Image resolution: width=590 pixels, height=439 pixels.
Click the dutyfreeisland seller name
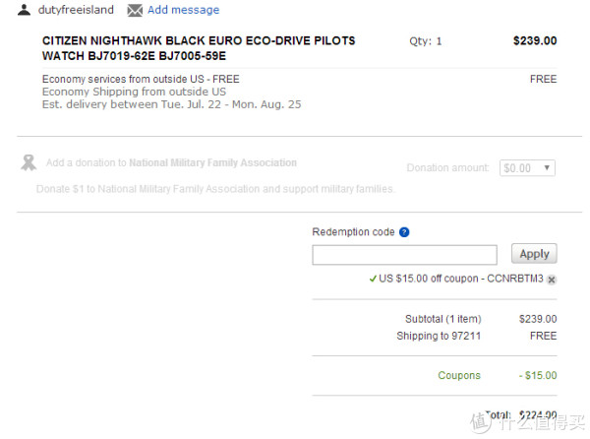(x=76, y=10)
